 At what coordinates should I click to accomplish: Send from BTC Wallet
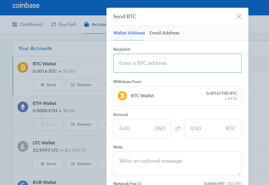[48, 85]
